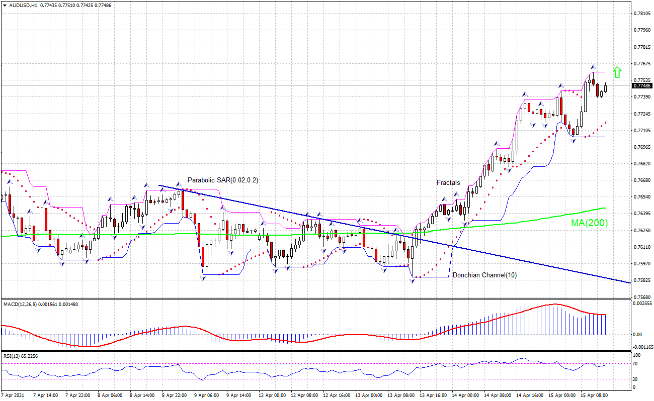Click the Donchian Channel(10) text label
This screenshot has width=654, height=401.
(485, 275)
